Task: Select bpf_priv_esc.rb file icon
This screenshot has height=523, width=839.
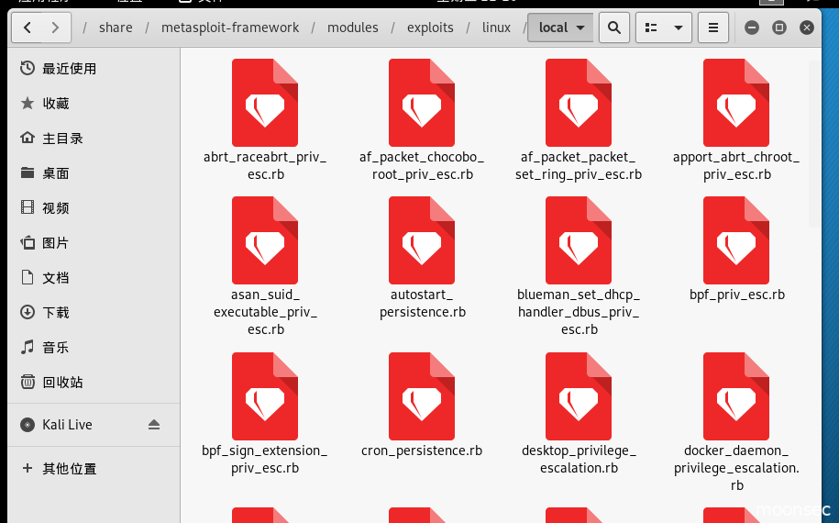Action: pos(736,239)
